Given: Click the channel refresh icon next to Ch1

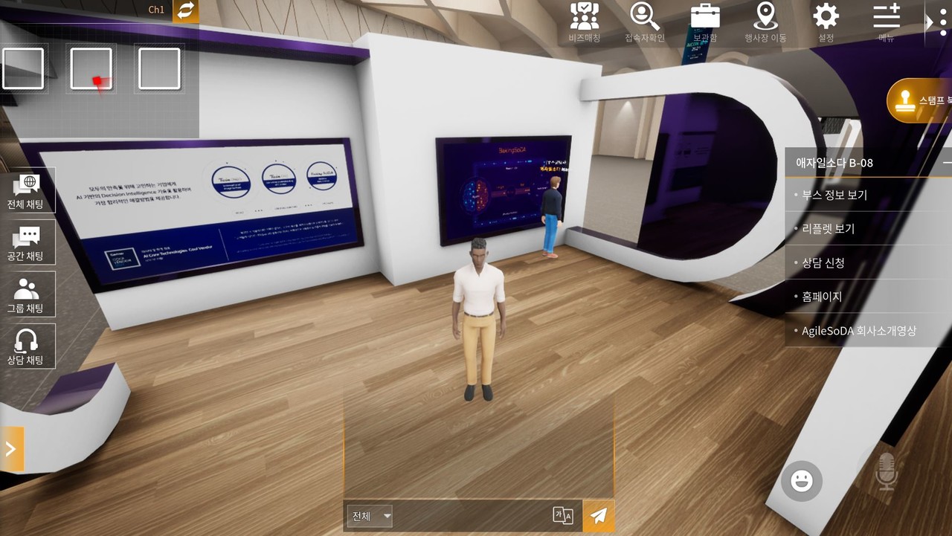Looking at the screenshot, I should coord(185,10).
